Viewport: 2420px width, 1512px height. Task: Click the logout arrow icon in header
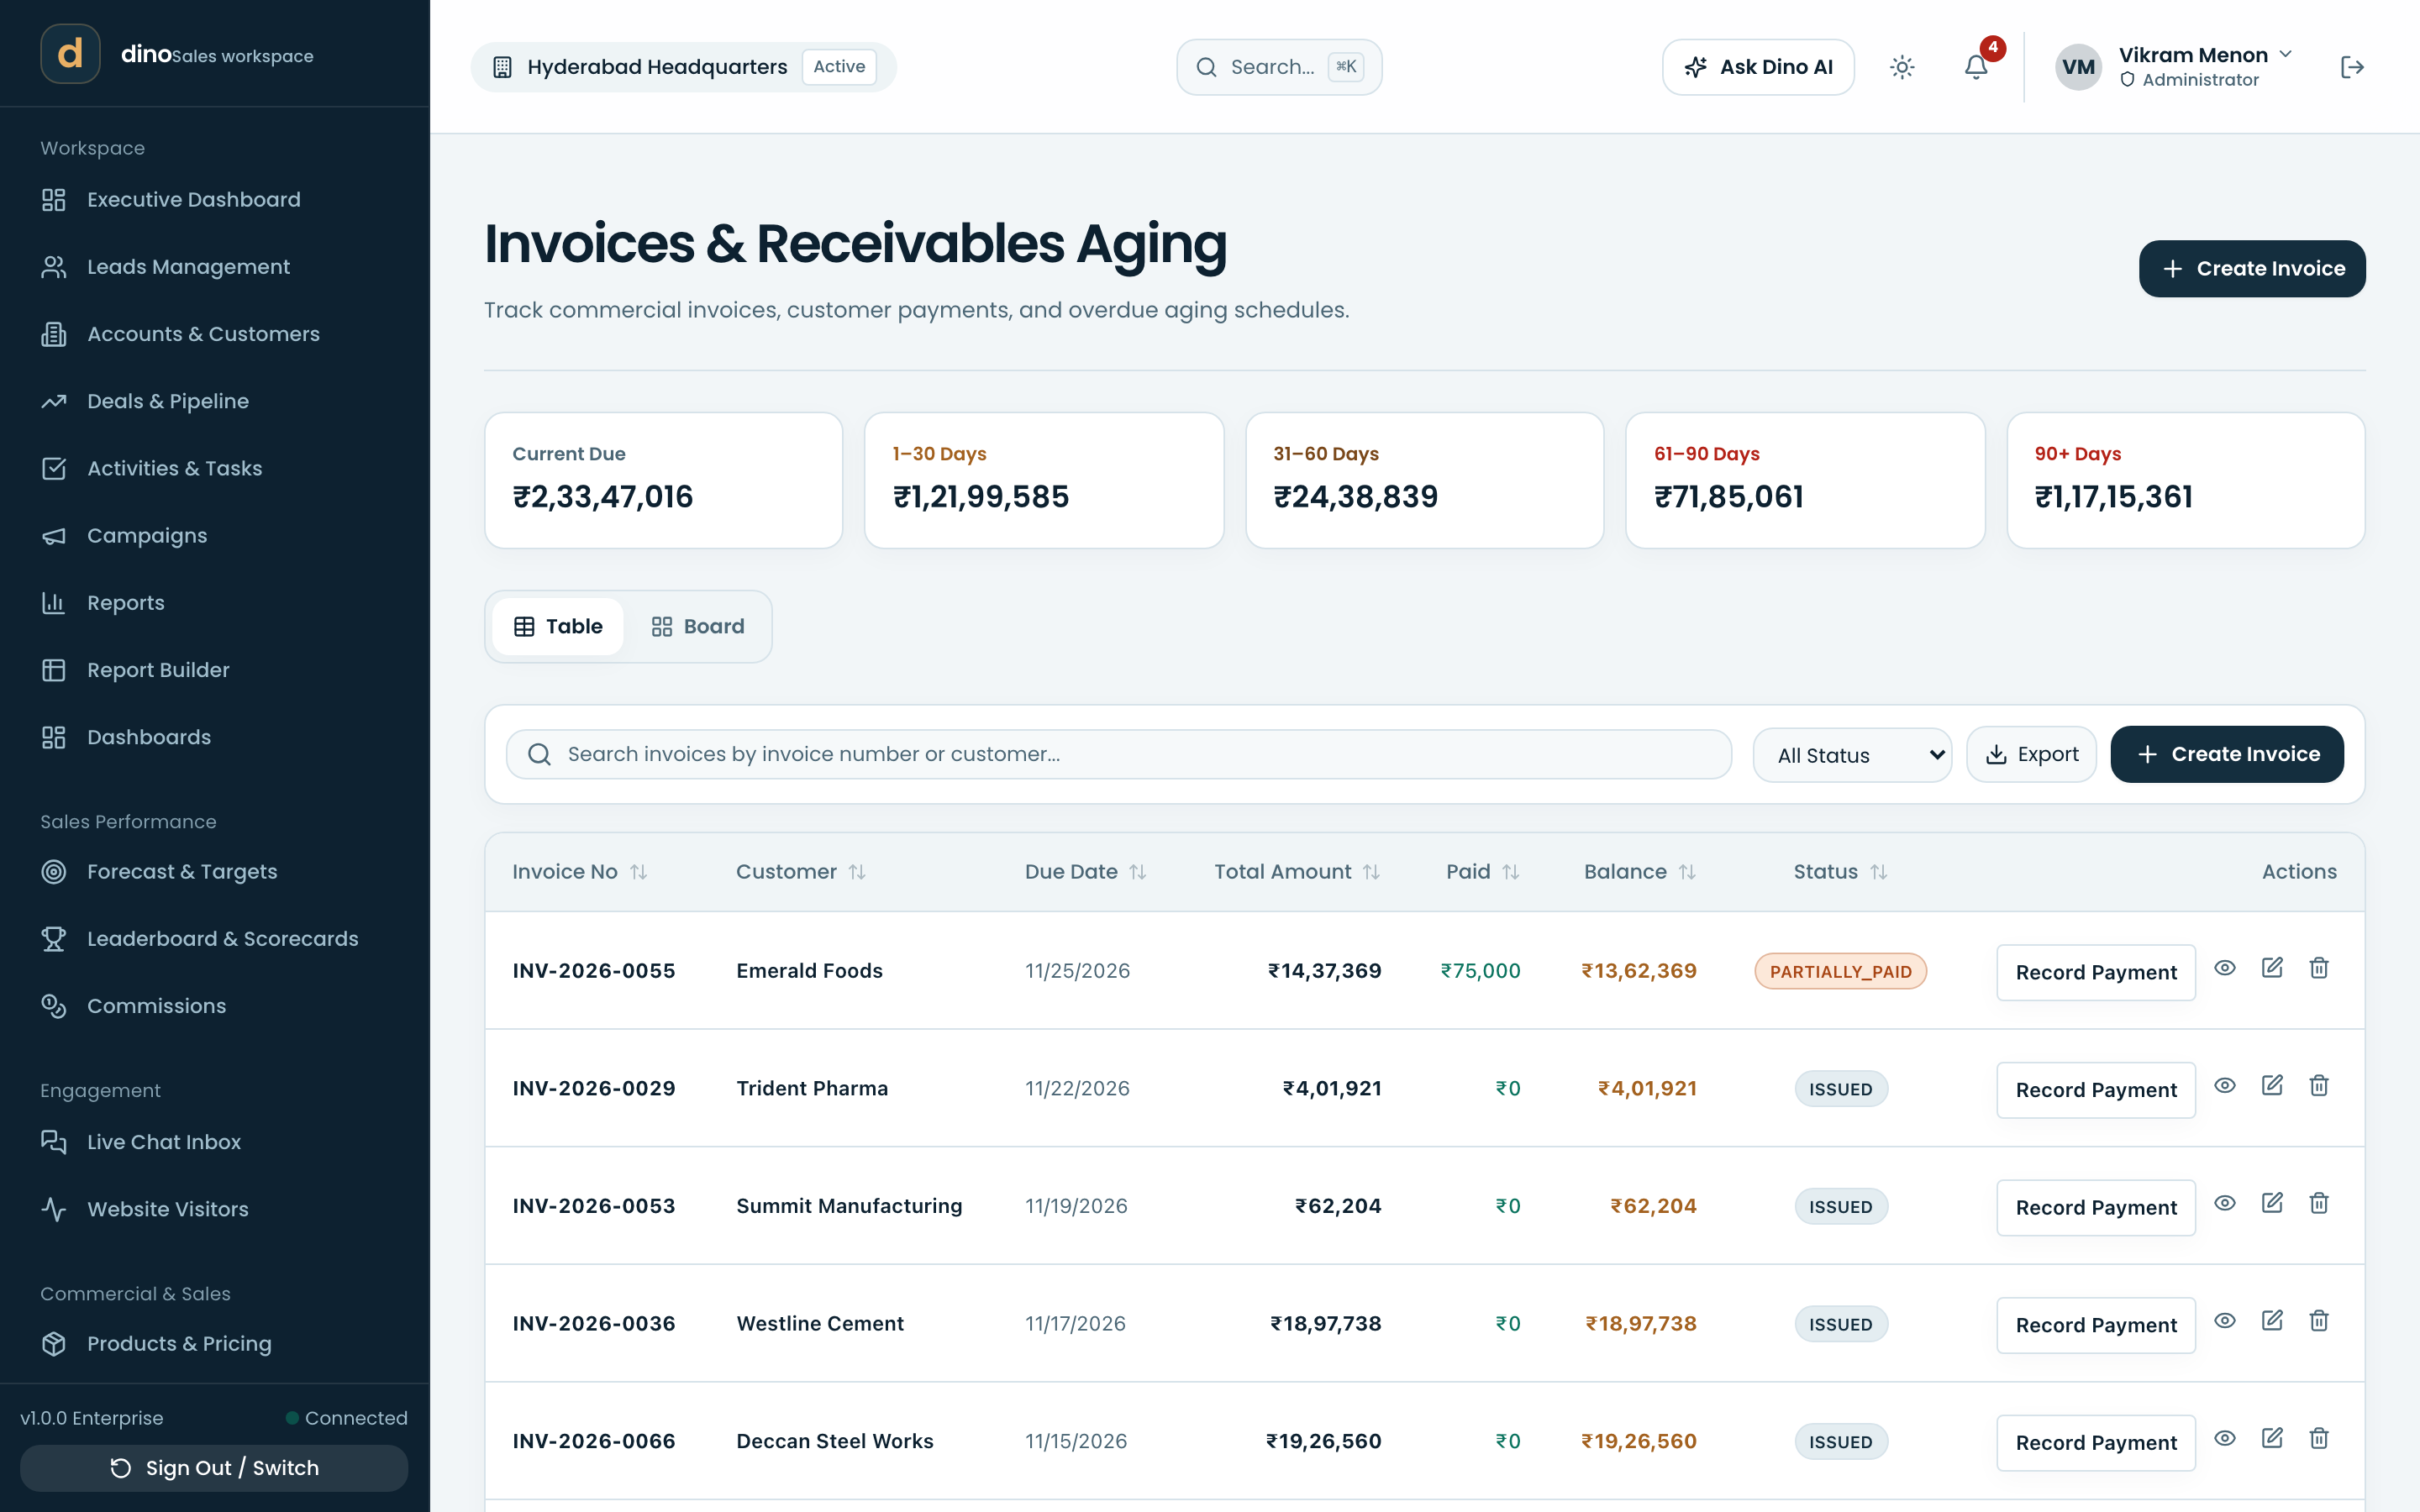2352,67
